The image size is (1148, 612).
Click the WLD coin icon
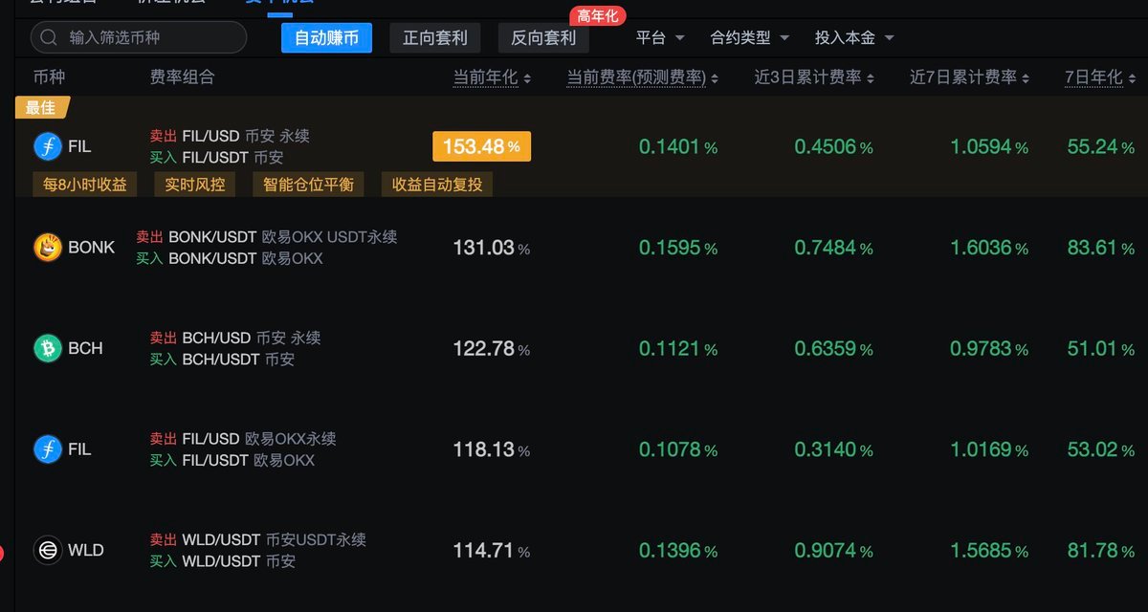coord(47,550)
